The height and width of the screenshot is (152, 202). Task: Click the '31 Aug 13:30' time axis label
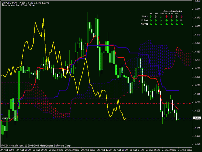coord(185,150)
